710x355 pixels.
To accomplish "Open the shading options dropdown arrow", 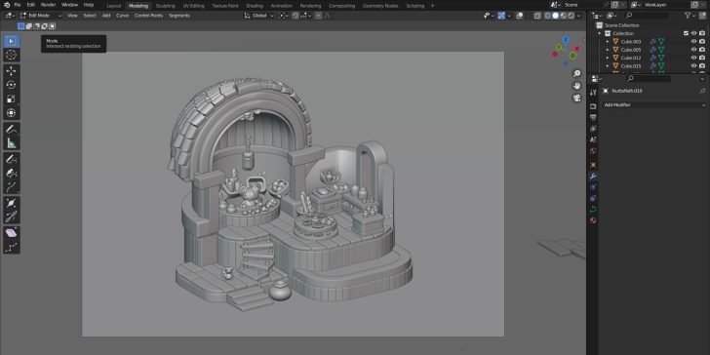I will coord(579,16).
